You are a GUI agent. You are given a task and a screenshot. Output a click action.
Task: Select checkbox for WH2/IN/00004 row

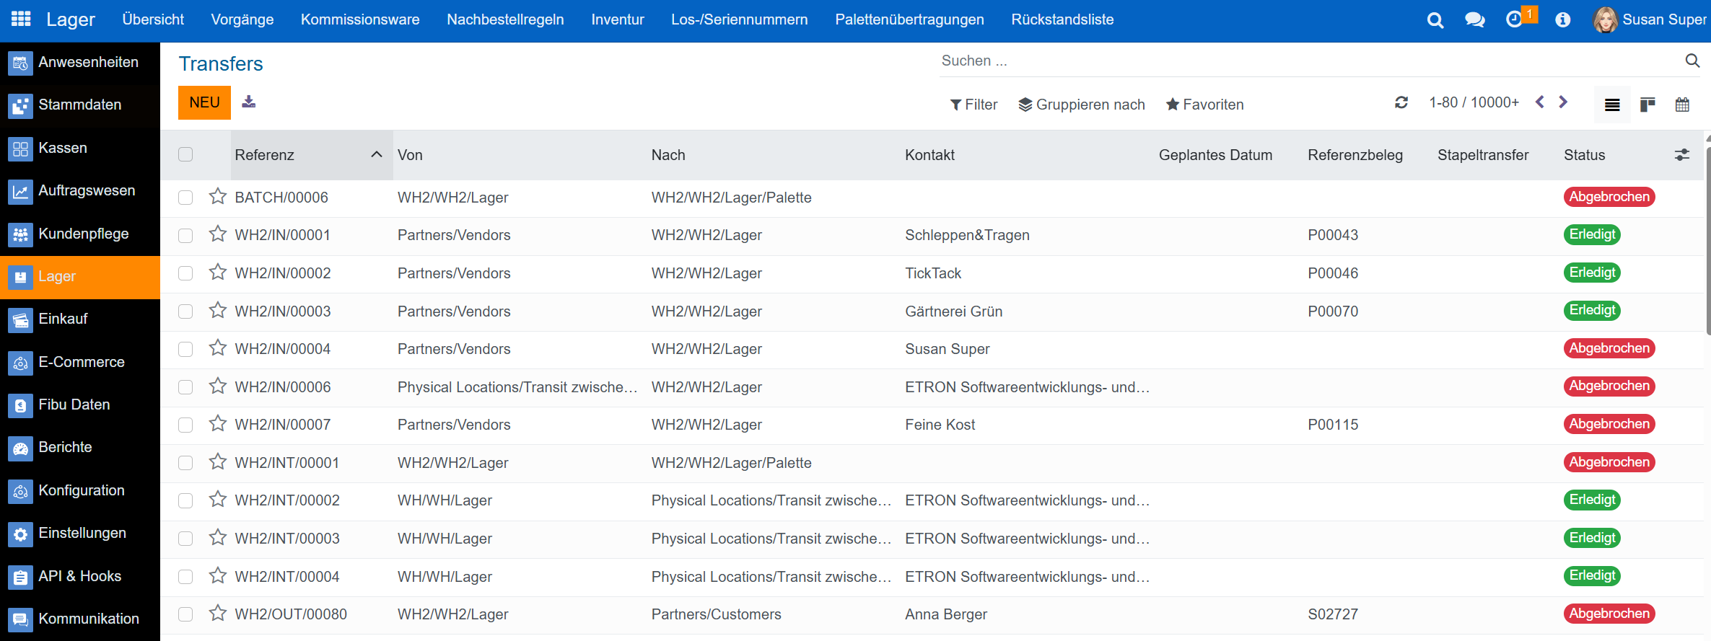185,349
